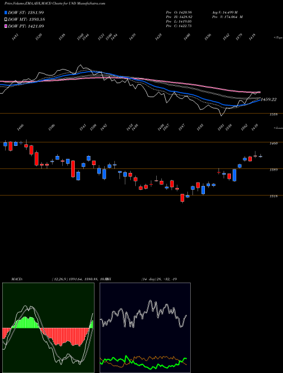Click the 'Pre H: 1428.82' high value
283x373 pixels.
coord(179,17)
